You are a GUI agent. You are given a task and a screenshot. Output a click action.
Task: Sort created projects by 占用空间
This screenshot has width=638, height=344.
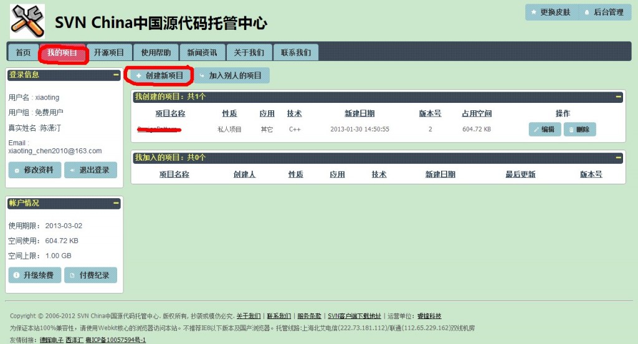tap(477, 113)
